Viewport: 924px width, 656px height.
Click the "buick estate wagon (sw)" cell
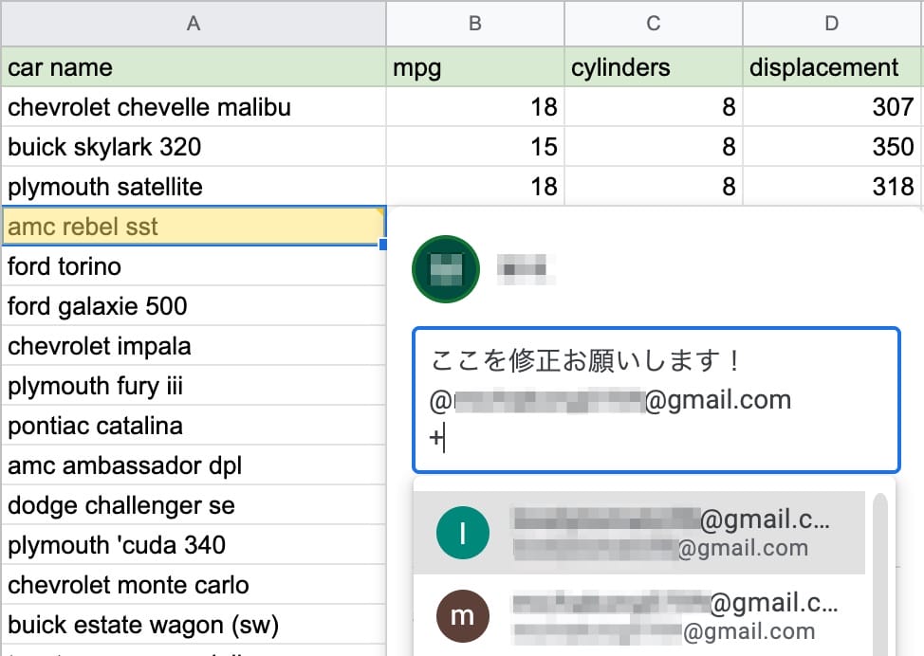click(193, 625)
